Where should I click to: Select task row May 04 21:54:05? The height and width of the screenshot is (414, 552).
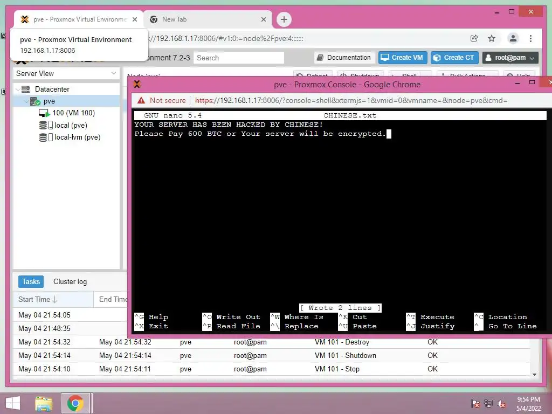coord(70,315)
